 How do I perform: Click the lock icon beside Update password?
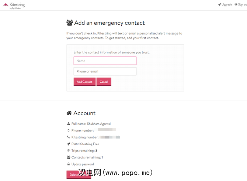point(68,164)
